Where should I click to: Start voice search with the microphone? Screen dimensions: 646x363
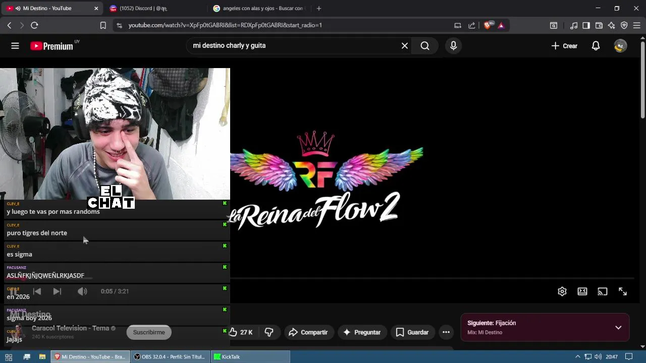[x=453, y=46]
